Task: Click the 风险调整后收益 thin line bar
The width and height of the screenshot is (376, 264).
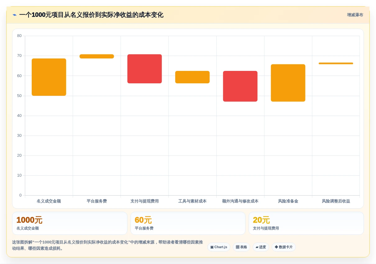Action: click(336, 63)
